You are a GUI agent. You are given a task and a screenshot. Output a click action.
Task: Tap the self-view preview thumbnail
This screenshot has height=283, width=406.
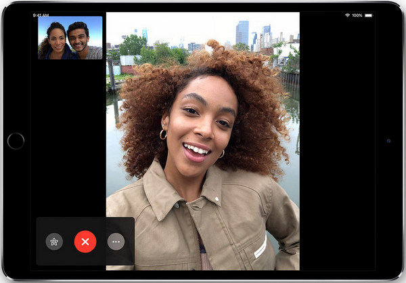(70, 38)
